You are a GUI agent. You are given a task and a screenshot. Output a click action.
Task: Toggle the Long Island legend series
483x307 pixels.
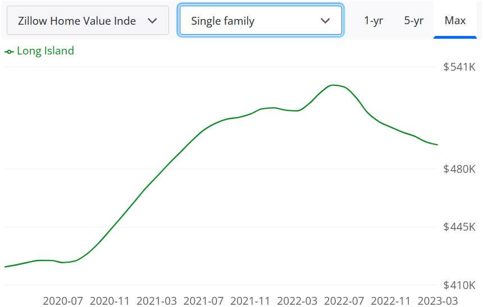coord(45,51)
